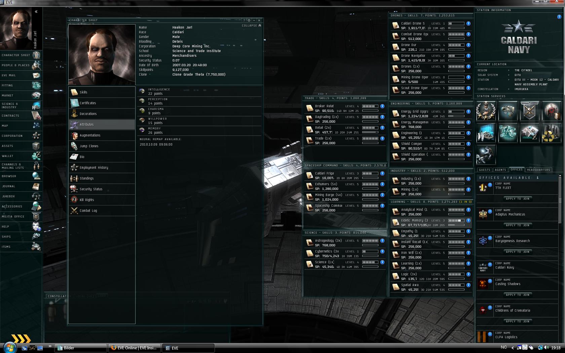Open Accessories from the sidebar

point(21,206)
